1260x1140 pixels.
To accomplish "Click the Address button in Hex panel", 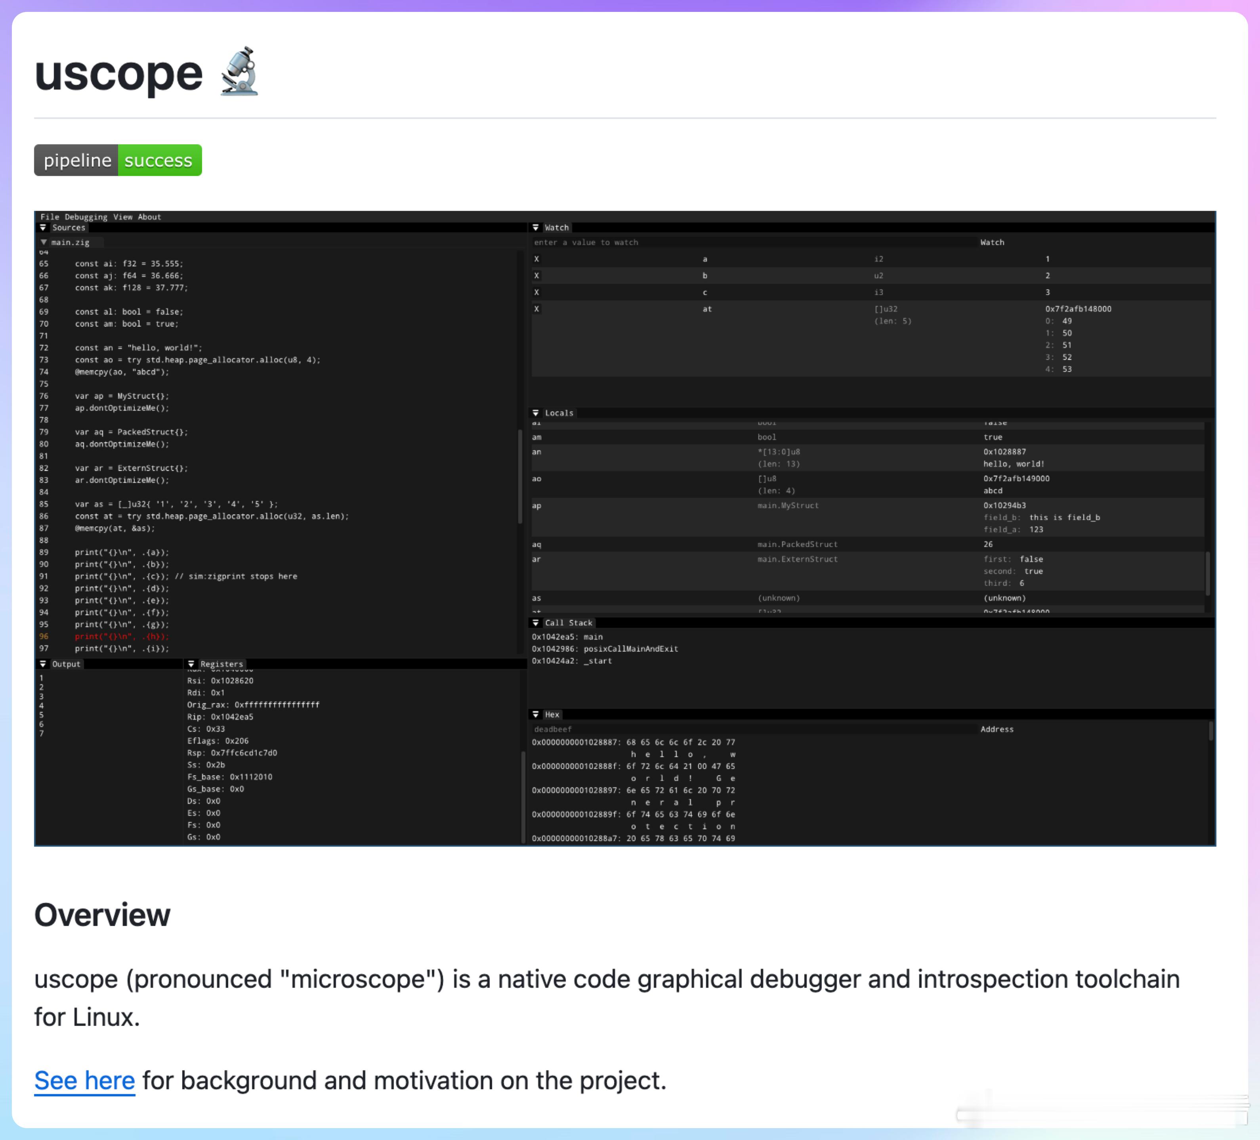I will (x=997, y=729).
